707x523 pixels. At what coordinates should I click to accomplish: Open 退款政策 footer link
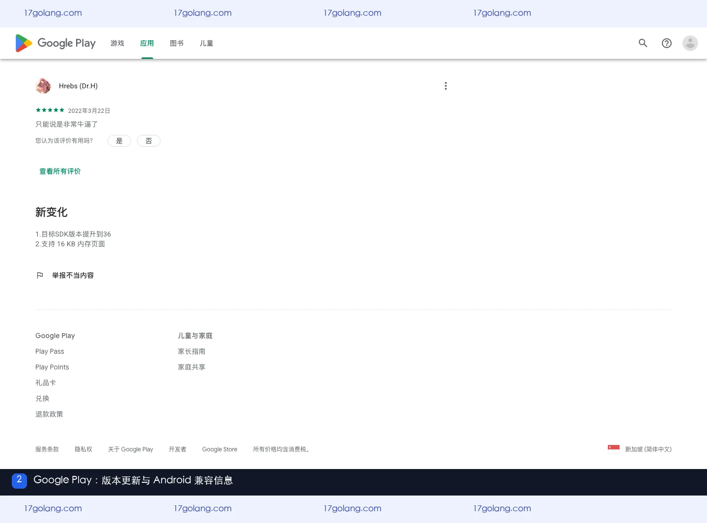[49, 414]
